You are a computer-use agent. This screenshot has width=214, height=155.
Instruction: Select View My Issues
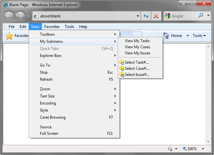(x=140, y=53)
